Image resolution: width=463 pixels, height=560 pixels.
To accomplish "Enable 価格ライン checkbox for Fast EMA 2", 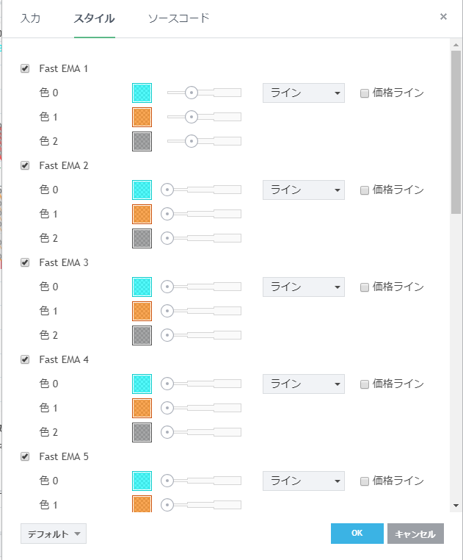I will point(365,190).
